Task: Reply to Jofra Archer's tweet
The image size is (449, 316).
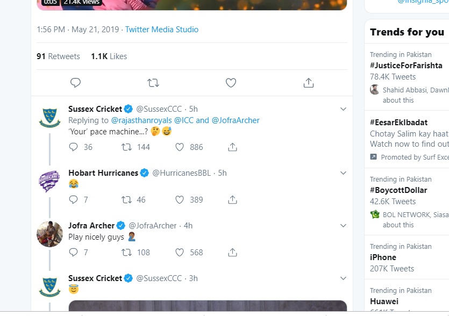Action: point(74,252)
